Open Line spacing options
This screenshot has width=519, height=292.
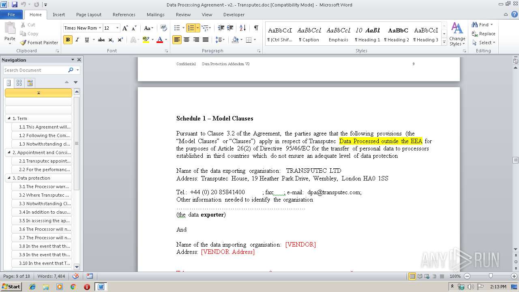click(x=220, y=40)
